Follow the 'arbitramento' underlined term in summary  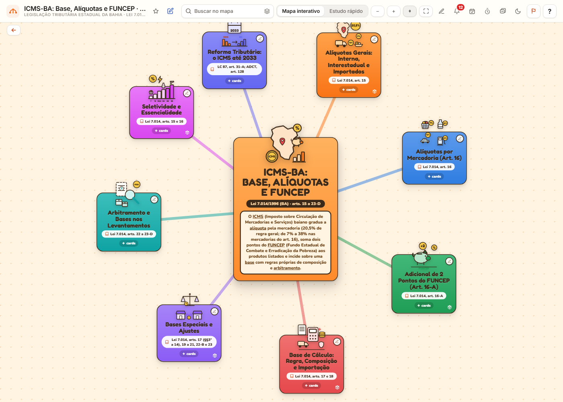(x=287, y=268)
